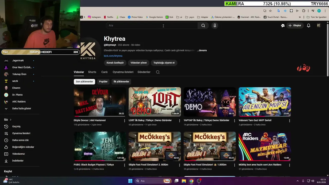The width and height of the screenshot is (329, 185).
Task: Open options menu for YAPYAP İlk Bakış video
Action: click(234, 121)
